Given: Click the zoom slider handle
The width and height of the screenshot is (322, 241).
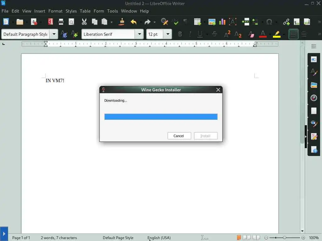Looking at the screenshot, I should 284,238.
